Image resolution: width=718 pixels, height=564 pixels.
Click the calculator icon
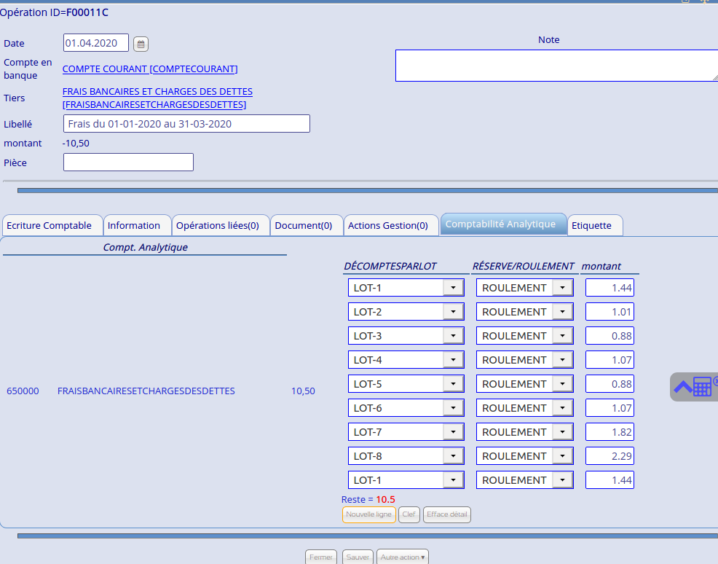(702, 386)
